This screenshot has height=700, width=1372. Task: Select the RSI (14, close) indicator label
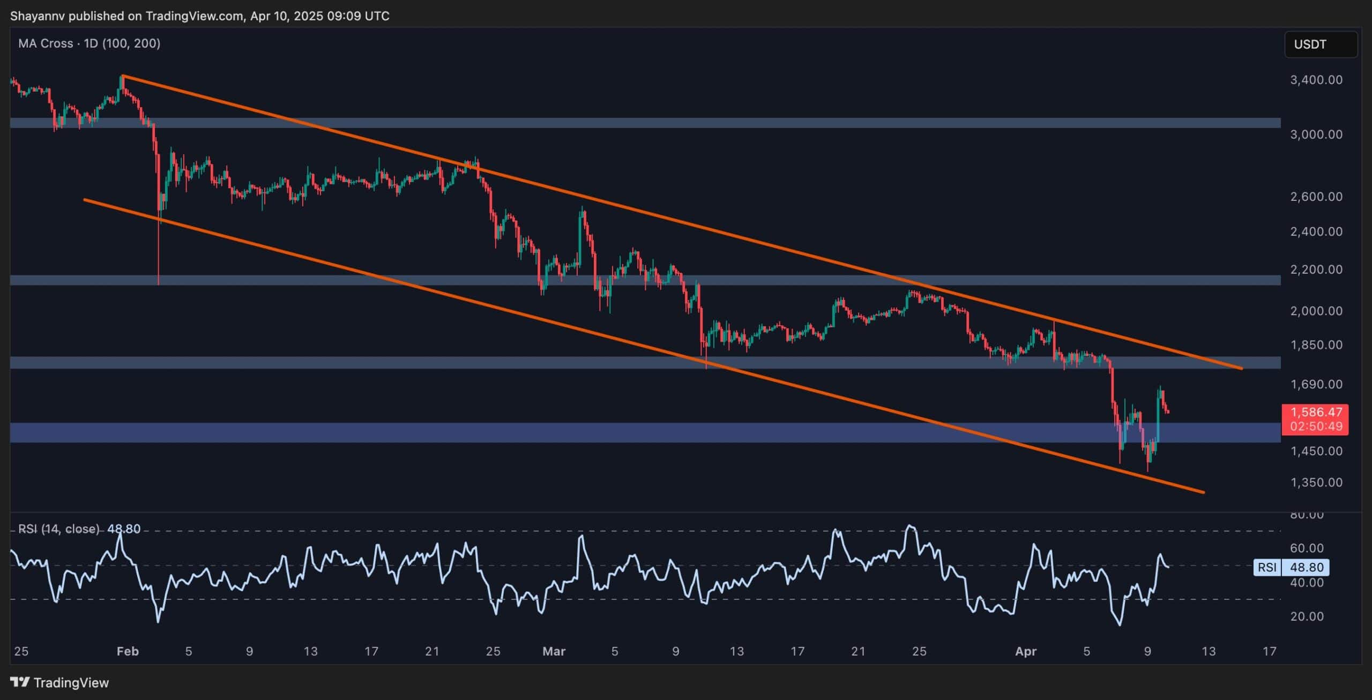pos(59,529)
